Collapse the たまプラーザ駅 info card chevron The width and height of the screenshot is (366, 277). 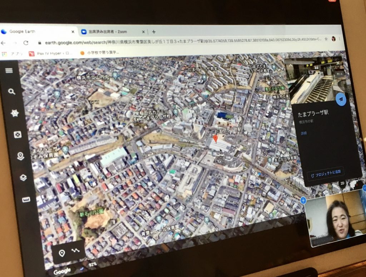tap(291, 66)
